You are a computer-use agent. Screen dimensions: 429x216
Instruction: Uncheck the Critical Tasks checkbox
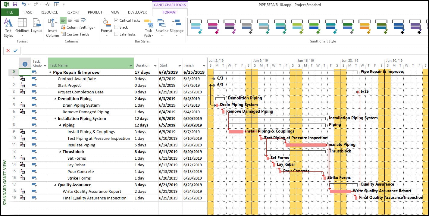[x=116, y=20]
